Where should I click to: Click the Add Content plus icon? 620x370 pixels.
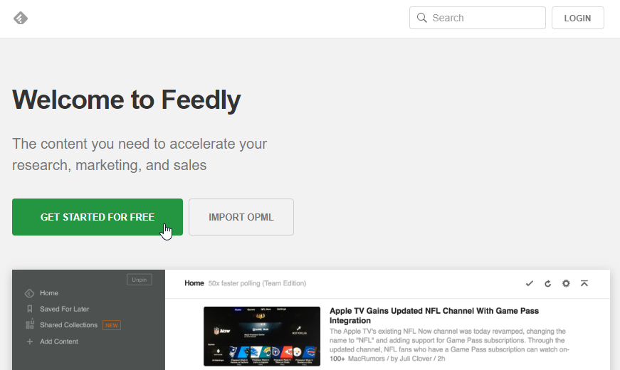coord(30,342)
